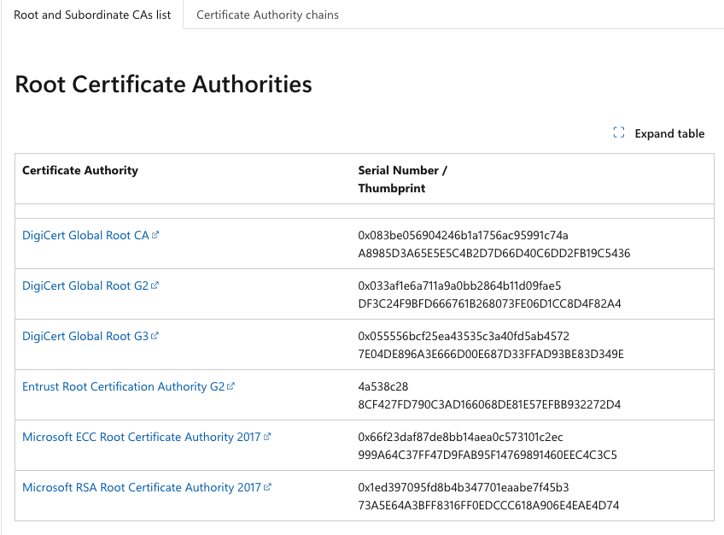The width and height of the screenshot is (724, 535).
Task: Open the DigiCert Global Root G2 link
Action: (85, 285)
